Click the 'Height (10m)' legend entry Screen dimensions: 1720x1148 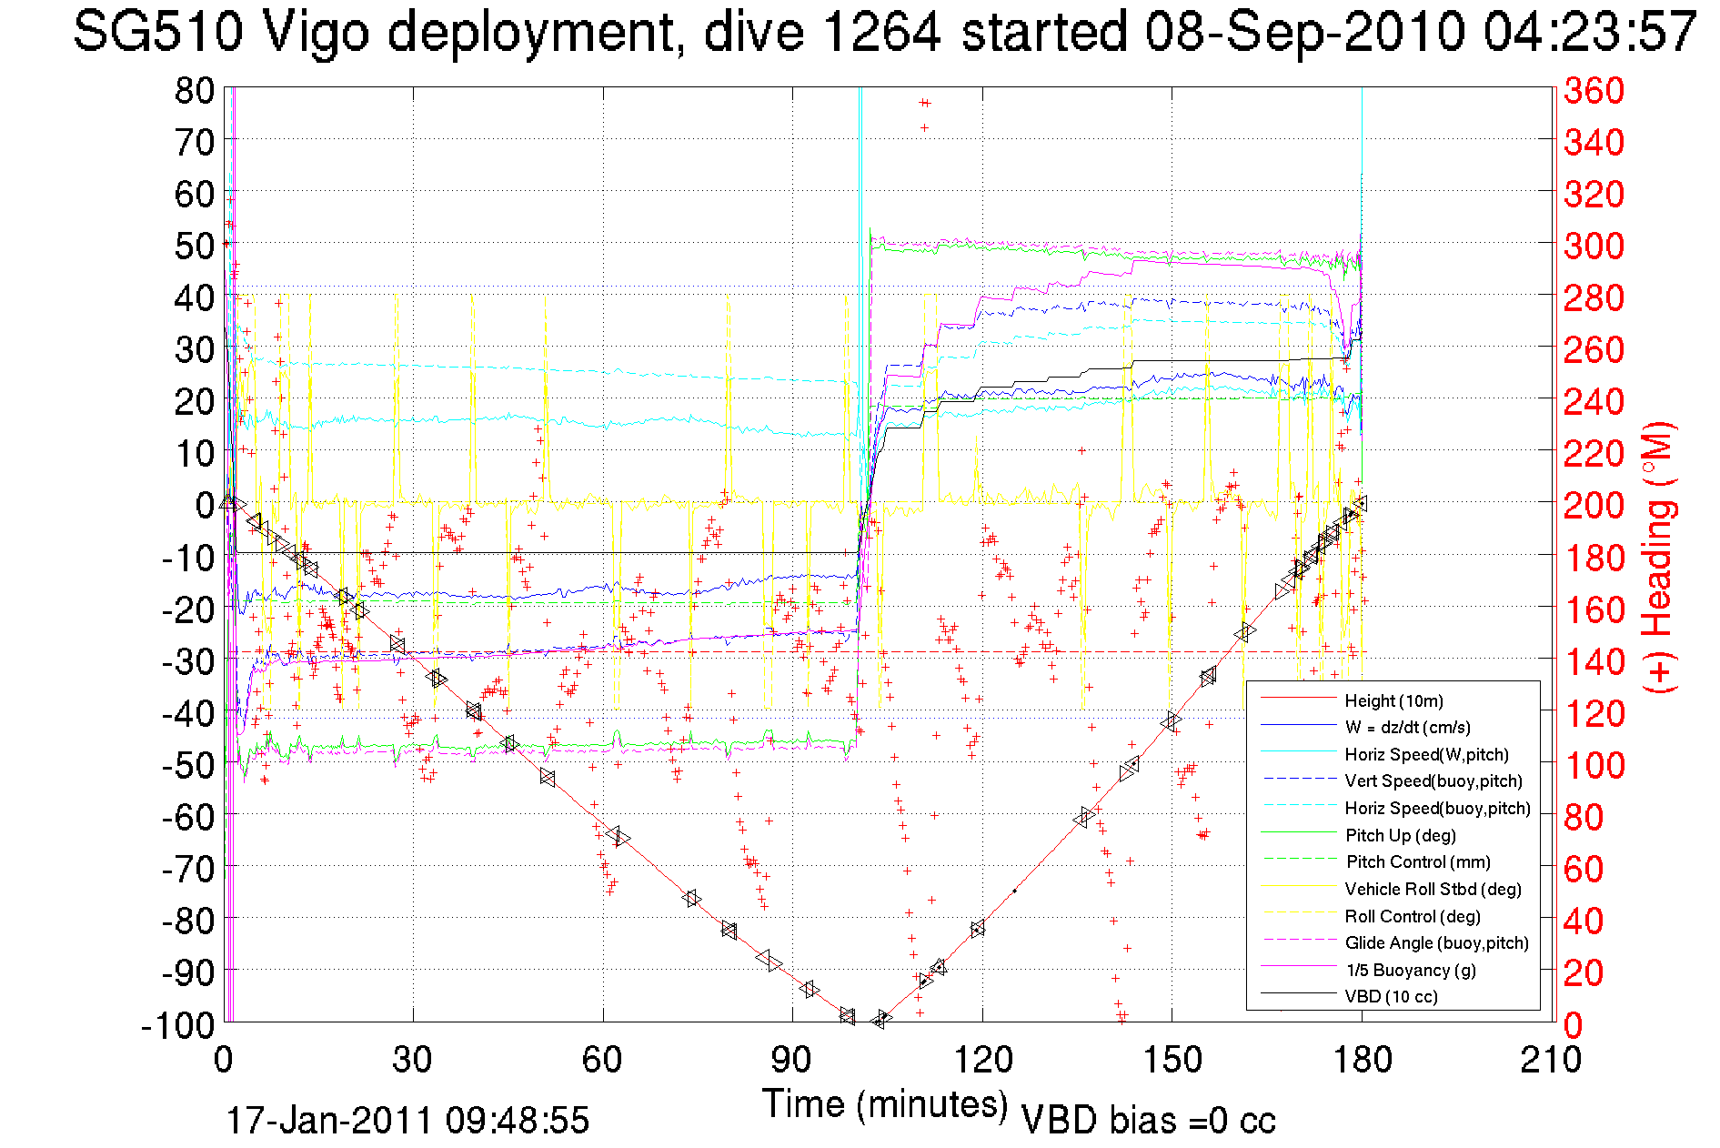[1393, 700]
